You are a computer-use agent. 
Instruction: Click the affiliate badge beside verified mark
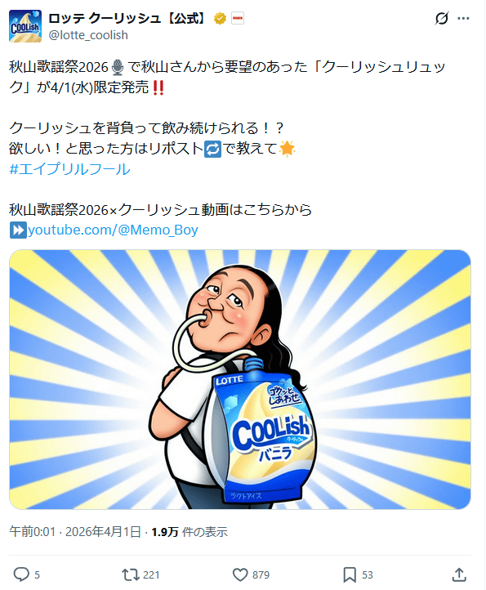tap(238, 18)
